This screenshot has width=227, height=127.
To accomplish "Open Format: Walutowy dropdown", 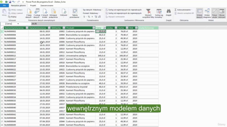I will coord(91,13).
